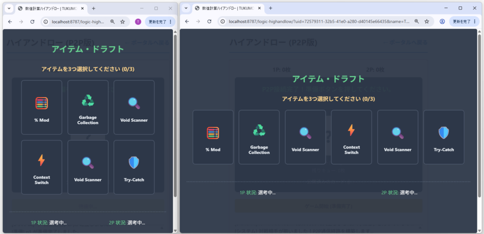Bookmark page with star in left window
This screenshot has width=484, height=234.
pyautogui.click(x=122, y=22)
